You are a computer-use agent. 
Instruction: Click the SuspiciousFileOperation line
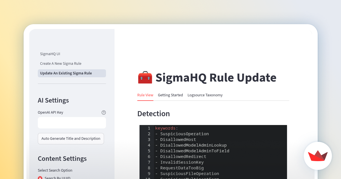[x=187, y=174]
